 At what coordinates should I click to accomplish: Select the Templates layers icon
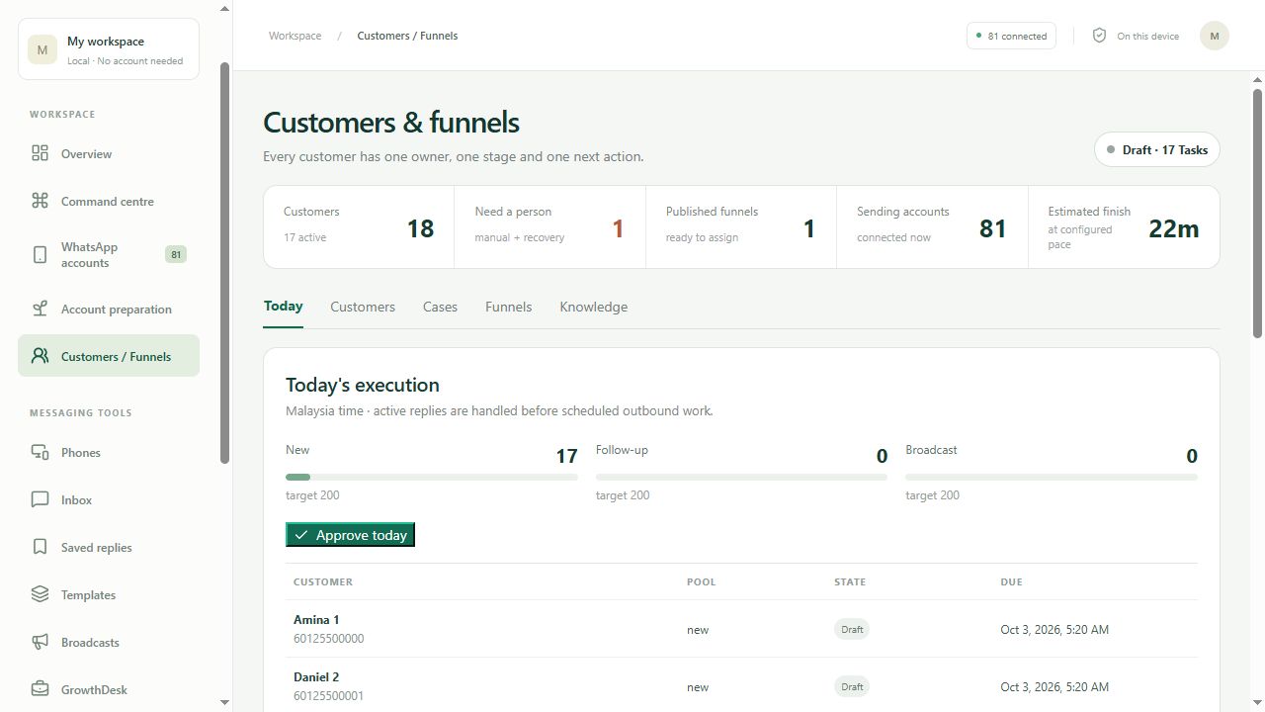coord(40,594)
